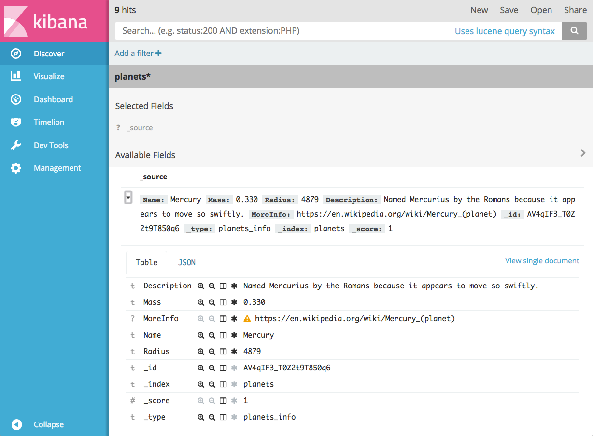Click the _source selected field entry
Screen dimensions: 593x436
[x=140, y=128]
